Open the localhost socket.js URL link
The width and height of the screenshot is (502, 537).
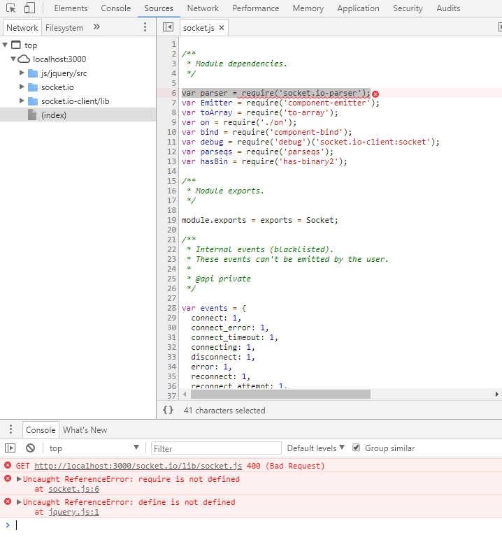pos(138,466)
